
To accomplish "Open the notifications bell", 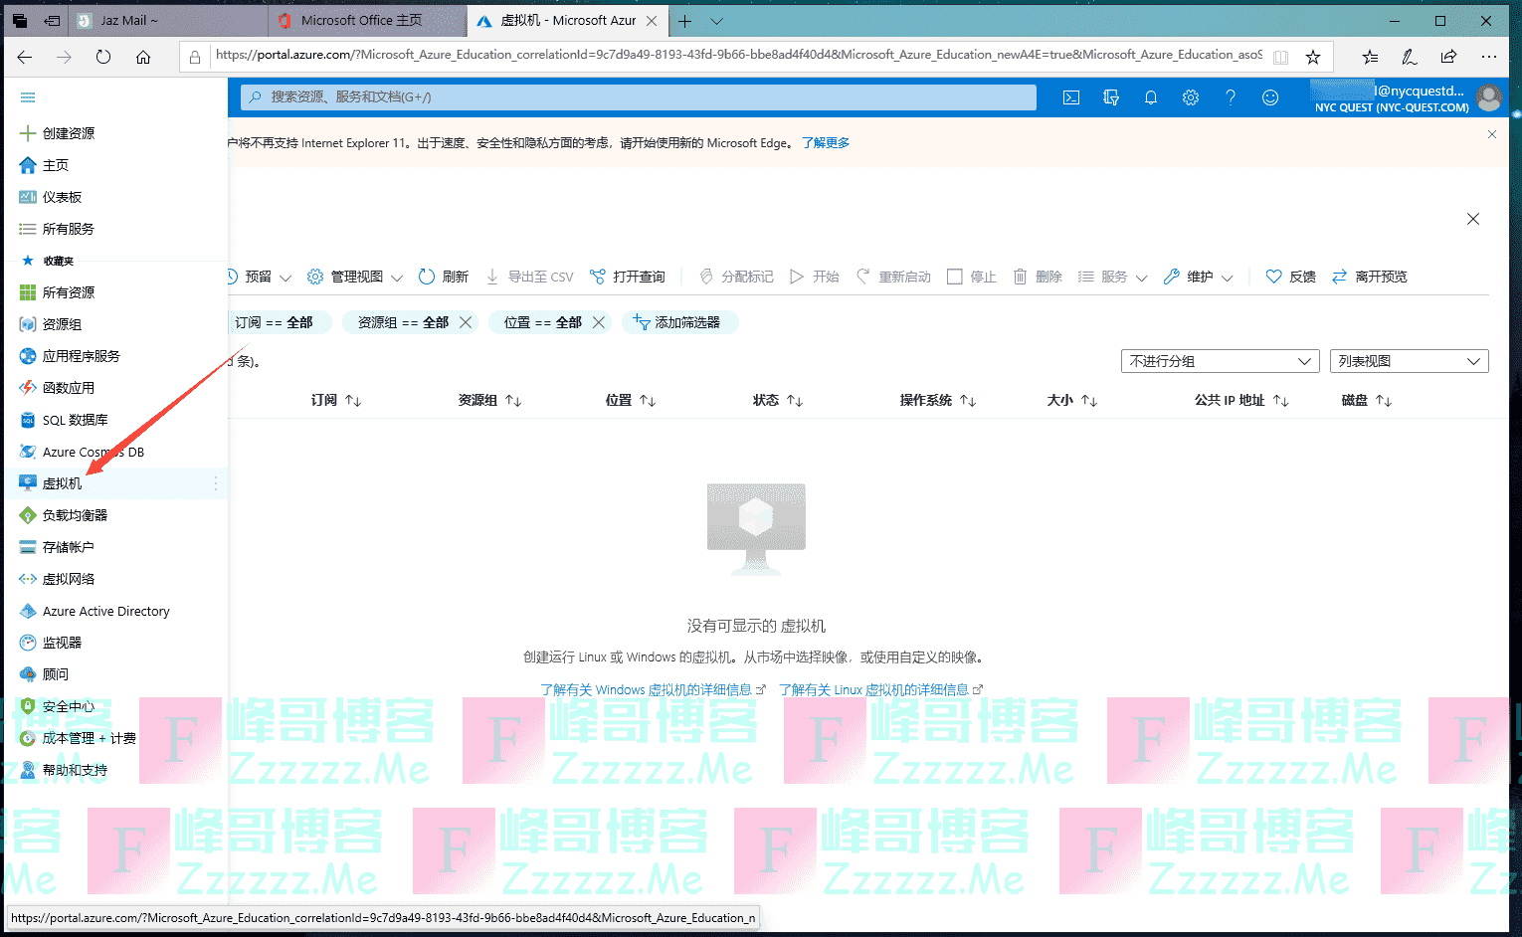I will pyautogui.click(x=1151, y=97).
